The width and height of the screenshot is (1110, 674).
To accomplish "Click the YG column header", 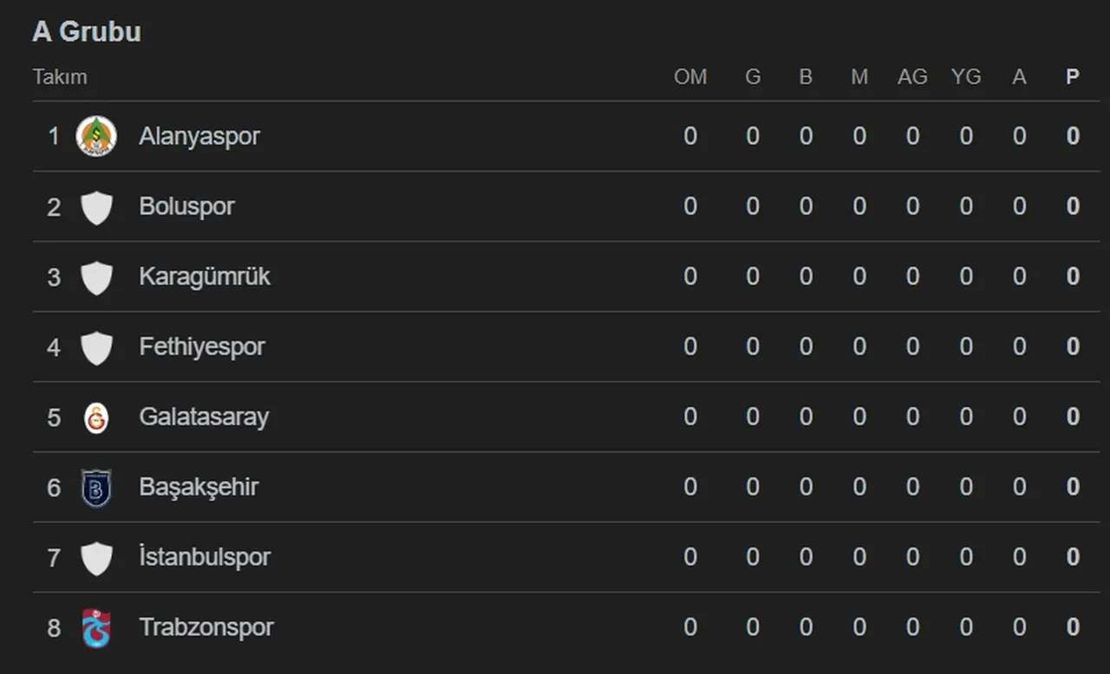I will tap(965, 77).
